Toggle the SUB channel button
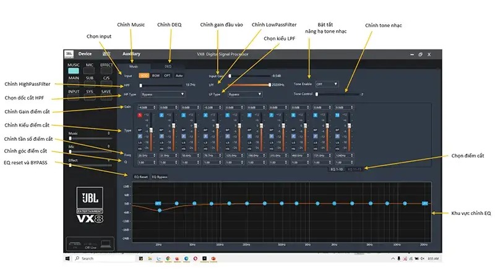This screenshot has width=495, height=278. click(89, 84)
